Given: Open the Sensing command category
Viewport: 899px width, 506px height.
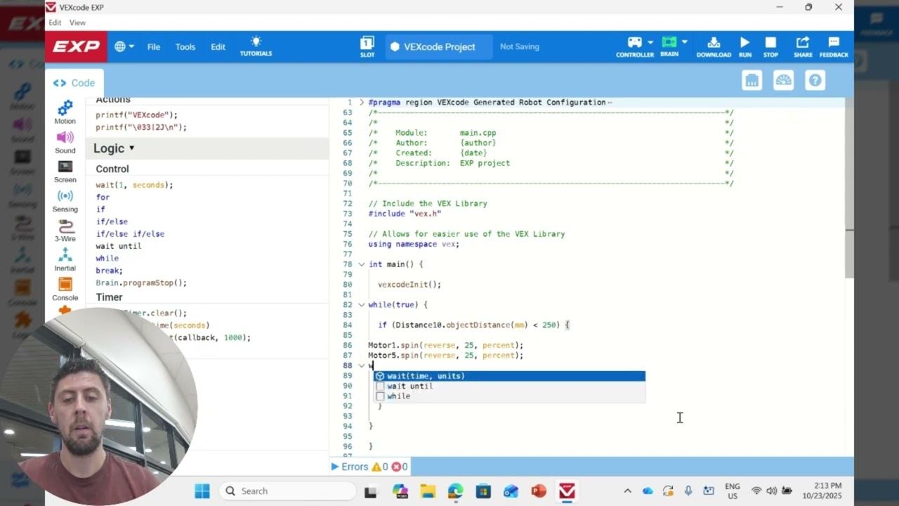Looking at the screenshot, I should pos(65,201).
